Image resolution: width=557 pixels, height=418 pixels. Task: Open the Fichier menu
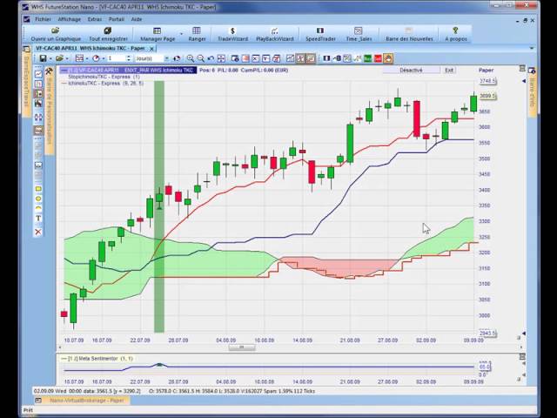click(x=43, y=19)
